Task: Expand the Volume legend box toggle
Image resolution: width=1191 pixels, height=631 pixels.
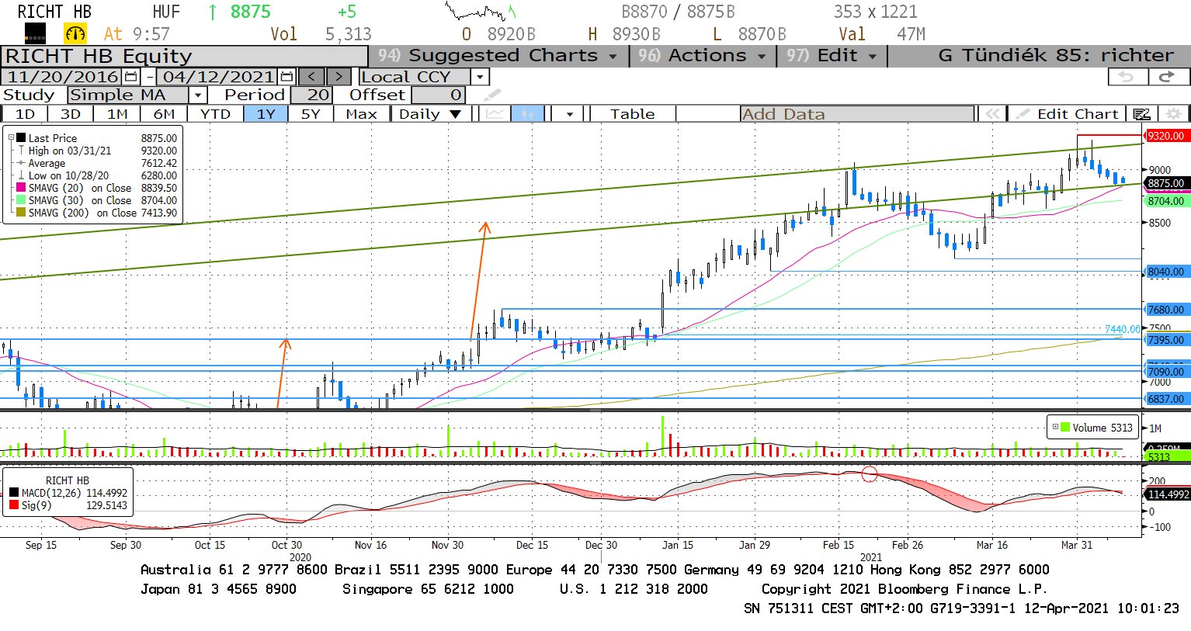Action: coord(1055,427)
